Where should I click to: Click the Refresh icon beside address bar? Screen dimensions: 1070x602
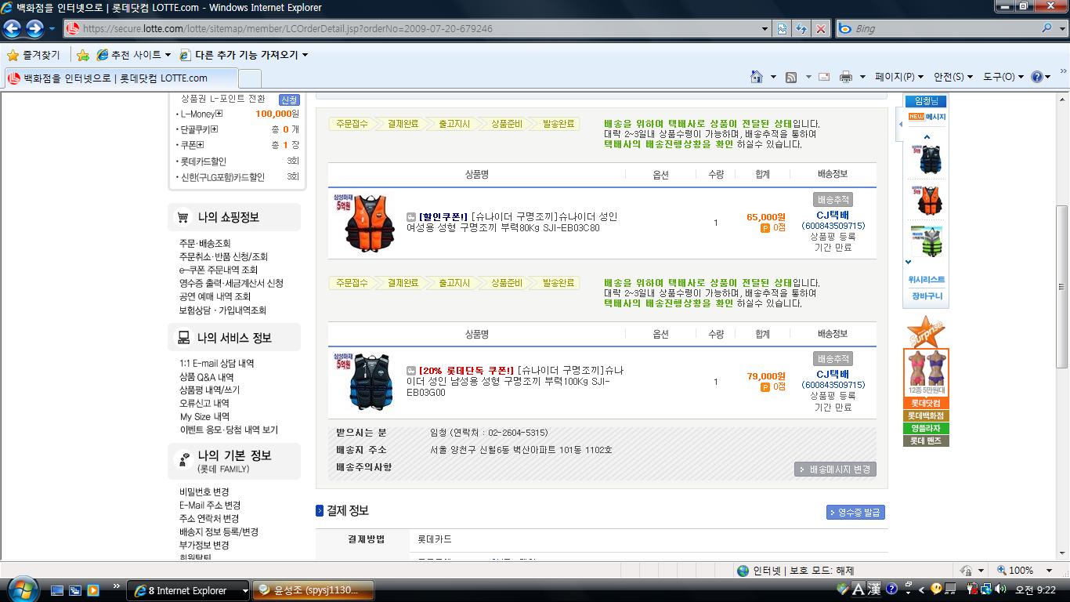(801, 29)
